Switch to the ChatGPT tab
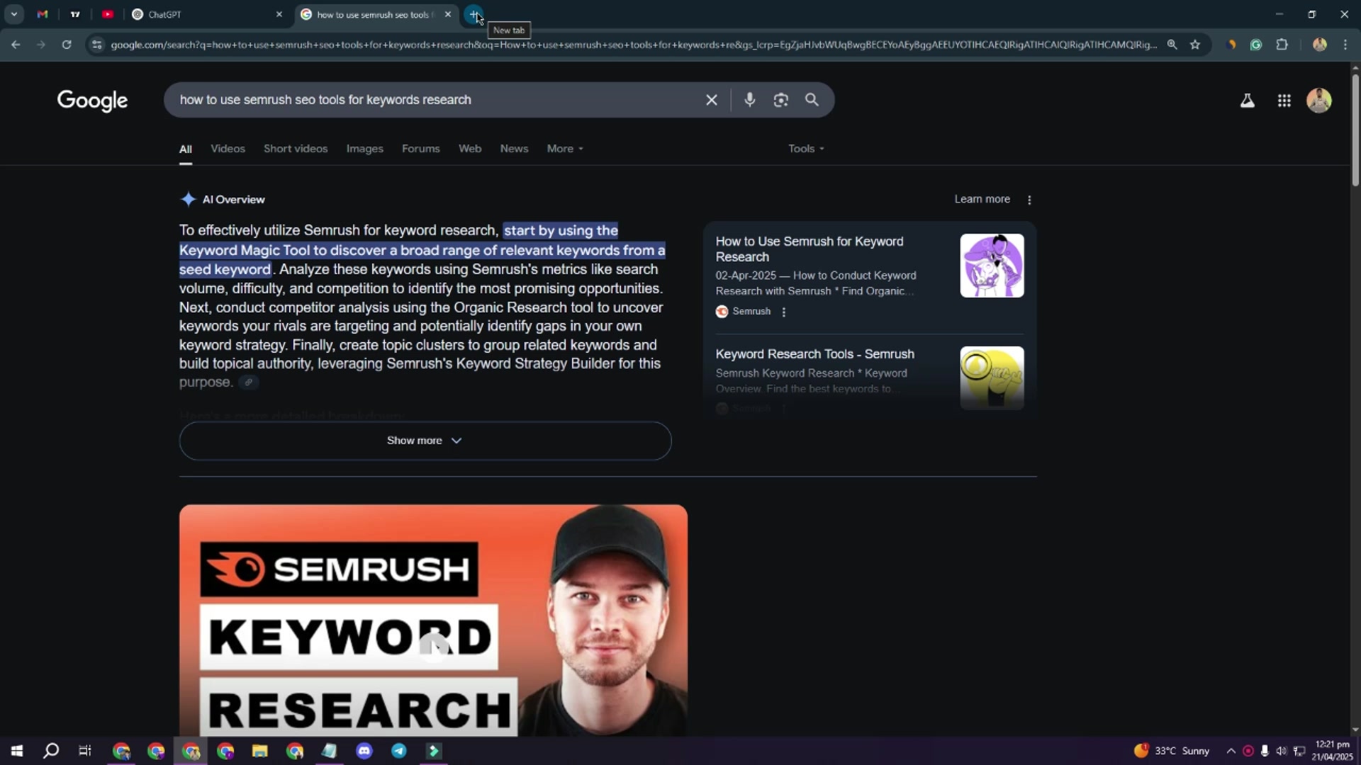The image size is (1361, 765). (206, 14)
